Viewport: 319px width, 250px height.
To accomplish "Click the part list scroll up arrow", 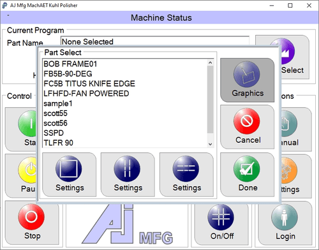I will tap(210, 62).
